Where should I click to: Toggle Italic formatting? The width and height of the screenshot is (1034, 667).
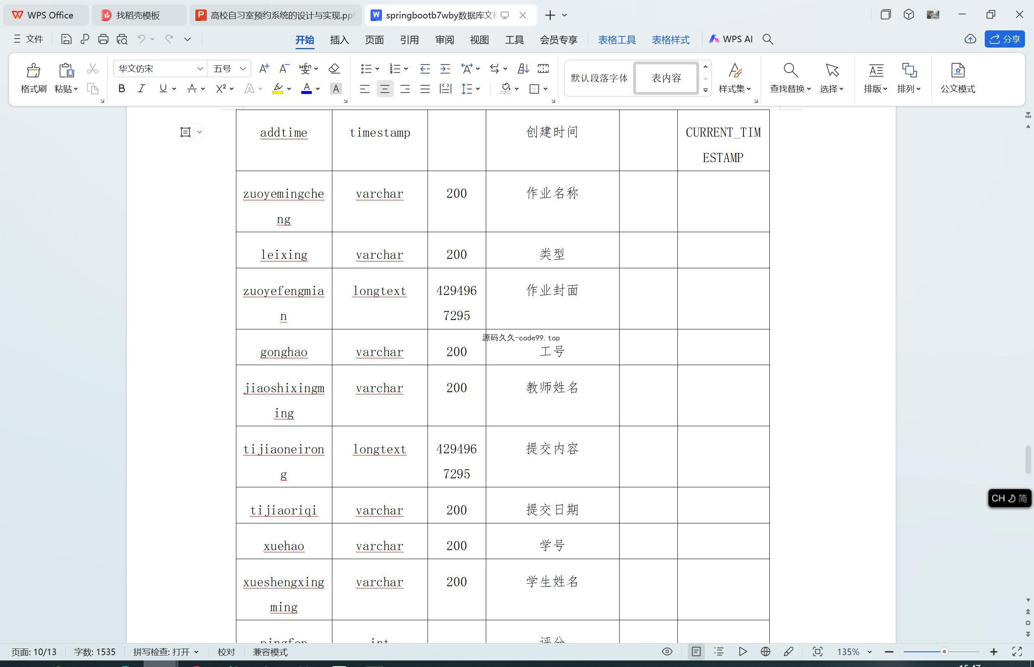coord(141,89)
